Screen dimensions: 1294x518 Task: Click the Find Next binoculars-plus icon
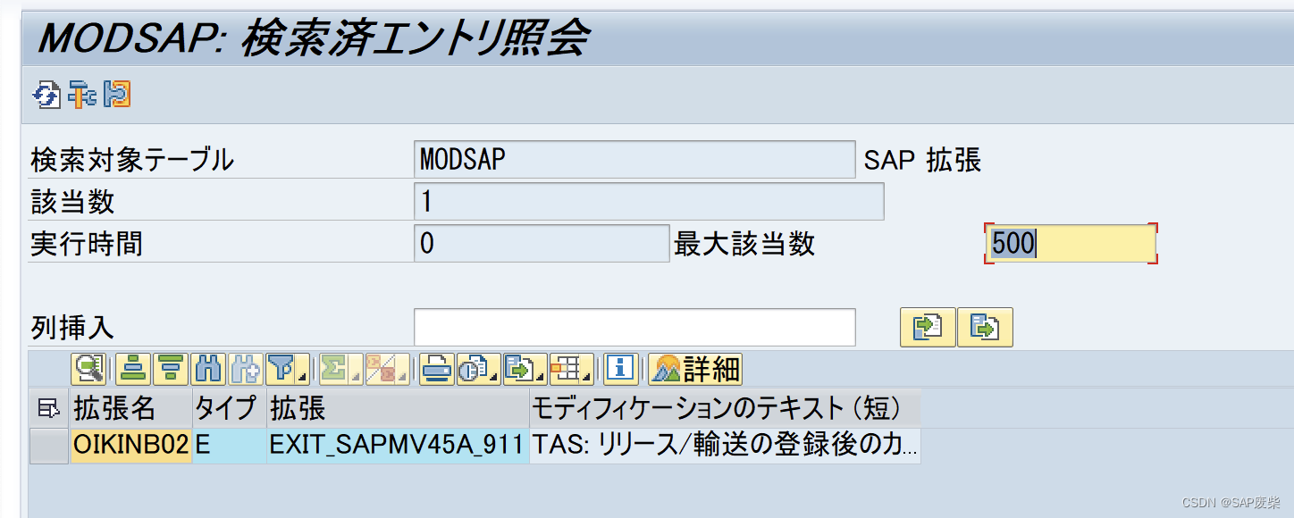coord(246,368)
